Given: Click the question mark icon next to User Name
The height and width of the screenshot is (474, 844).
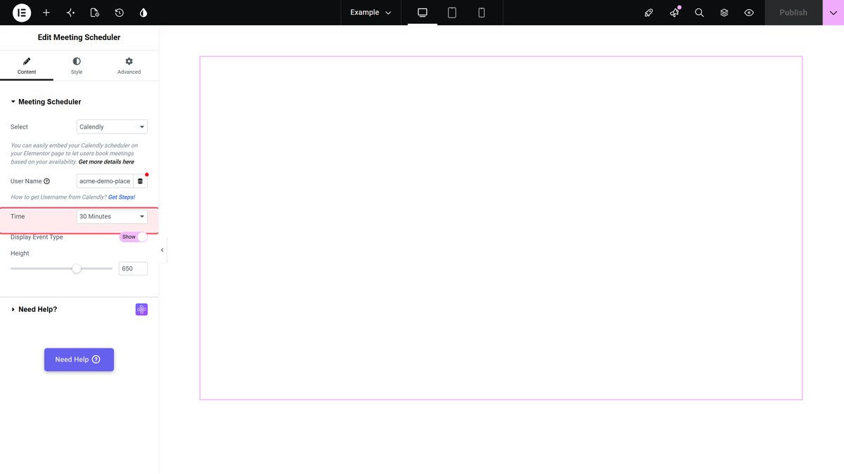Looking at the screenshot, I should click(x=47, y=181).
